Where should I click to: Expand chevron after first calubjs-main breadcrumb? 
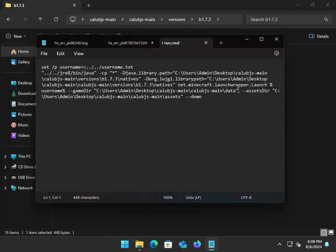[x=122, y=19]
